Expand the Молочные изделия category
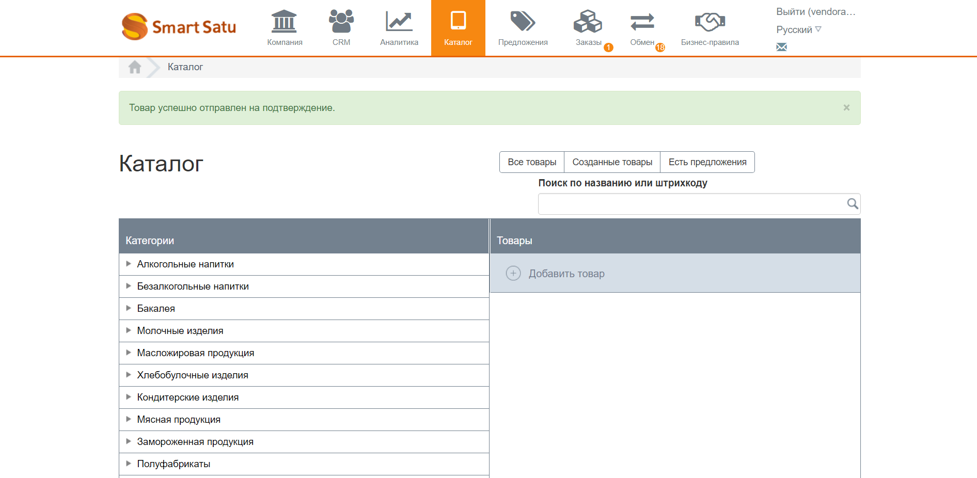 129,330
